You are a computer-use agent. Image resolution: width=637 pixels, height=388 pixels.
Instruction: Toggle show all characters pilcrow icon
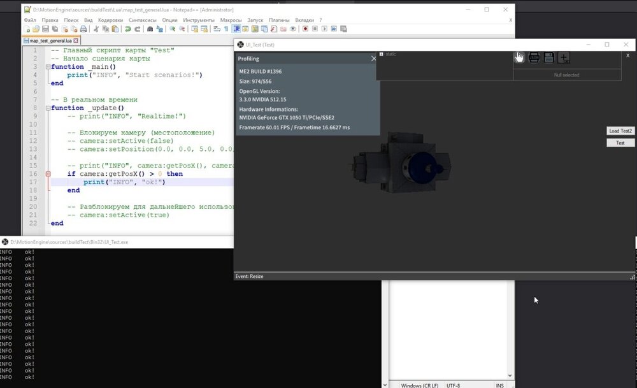(x=227, y=29)
